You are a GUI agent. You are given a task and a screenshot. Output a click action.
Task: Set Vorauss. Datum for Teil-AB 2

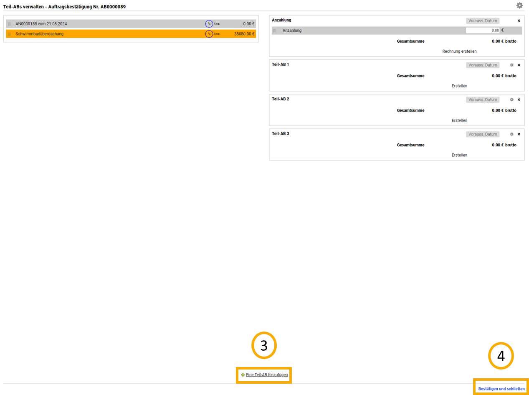tap(483, 100)
